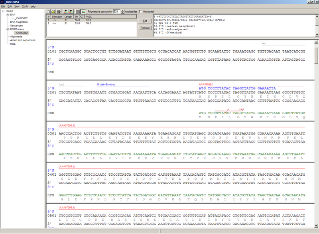This screenshot has width=319, height=234.
Task: Click the row number 0301
Action: coord(52,134)
